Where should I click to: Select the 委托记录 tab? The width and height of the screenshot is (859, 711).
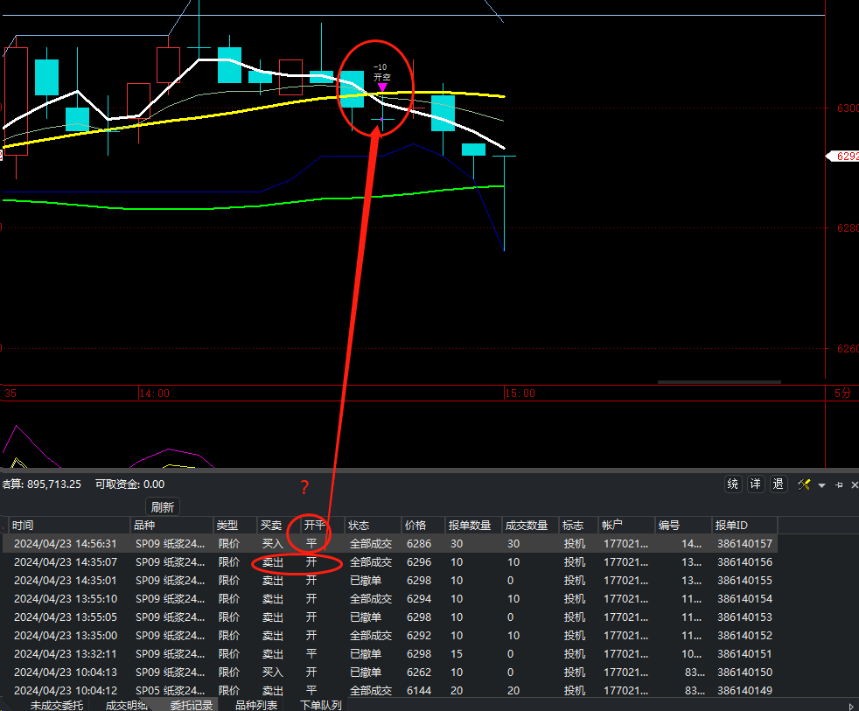192,705
